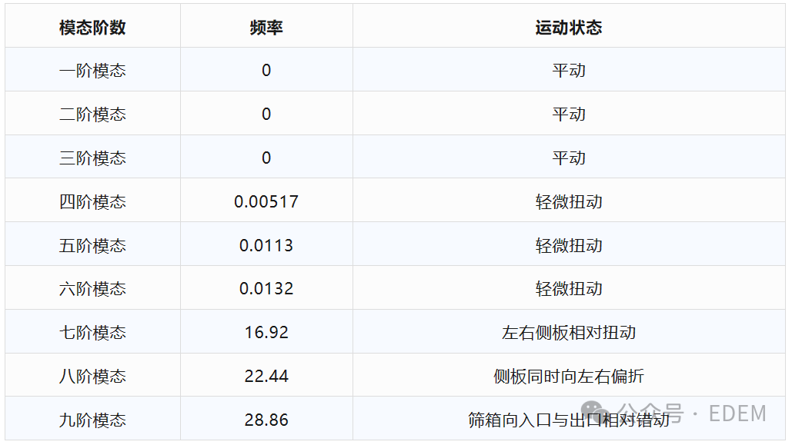Click the frequency value 0.0113
The width and height of the screenshot is (792, 445).
[266, 246]
